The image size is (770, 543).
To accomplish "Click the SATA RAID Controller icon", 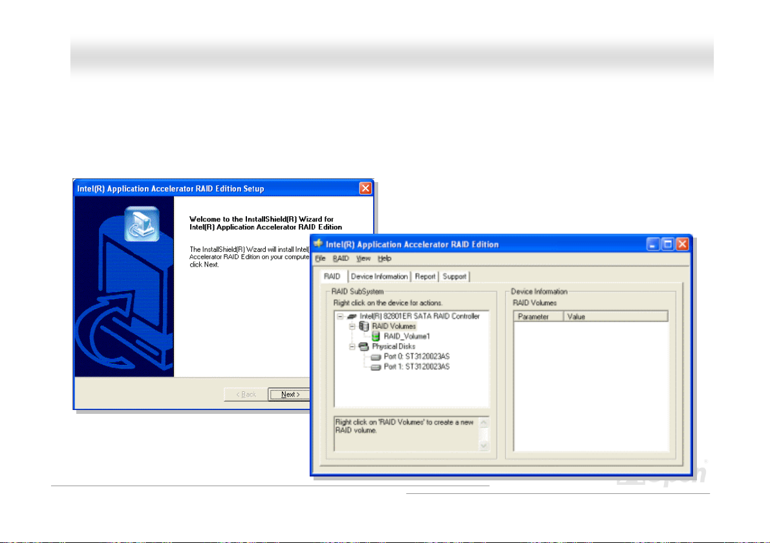I will click(352, 317).
